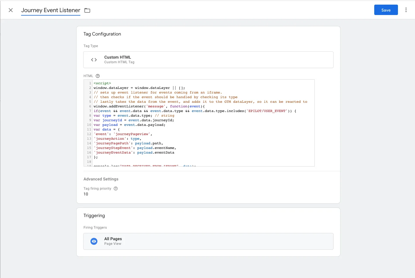
Task: Click the 'EPILOT/USER_EVENT' string in code
Action: 267,111
